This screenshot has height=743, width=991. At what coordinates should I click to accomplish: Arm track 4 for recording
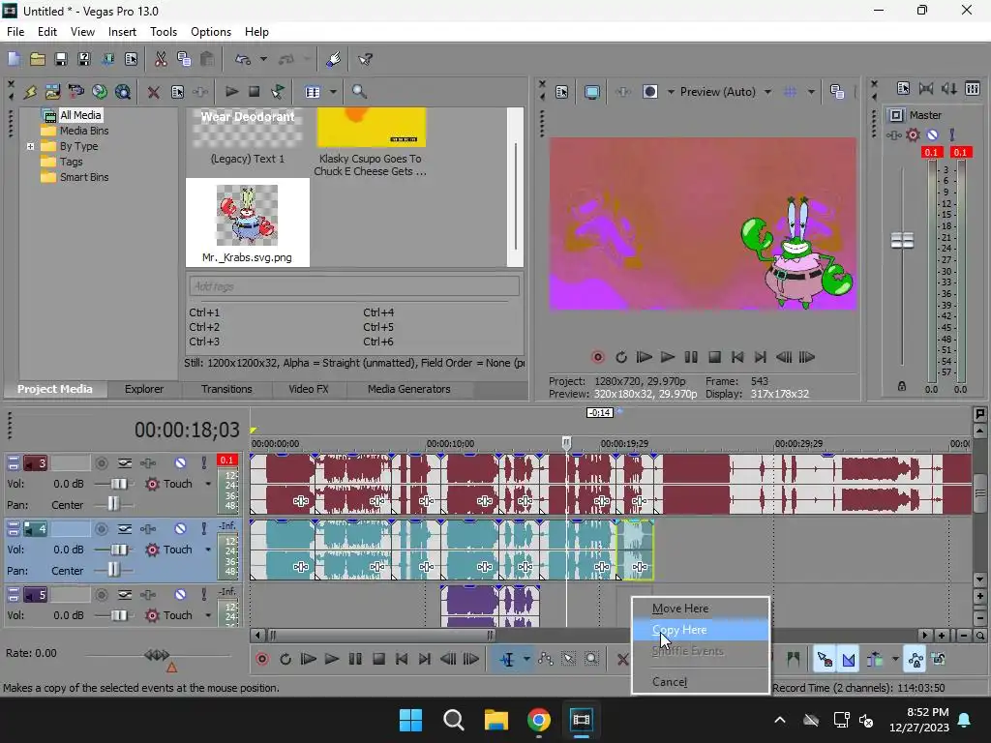point(101,529)
